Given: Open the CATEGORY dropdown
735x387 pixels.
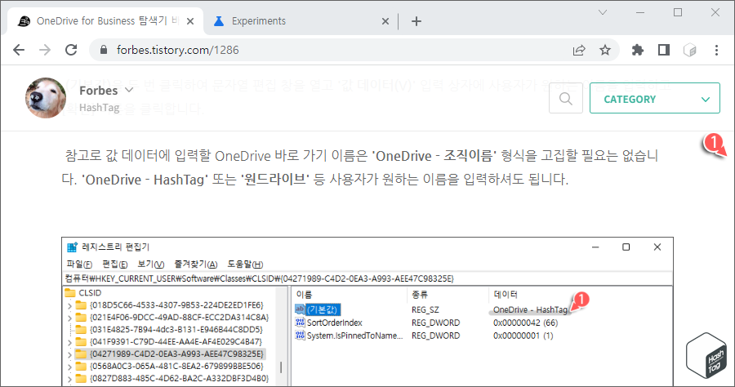Looking at the screenshot, I should click(654, 99).
